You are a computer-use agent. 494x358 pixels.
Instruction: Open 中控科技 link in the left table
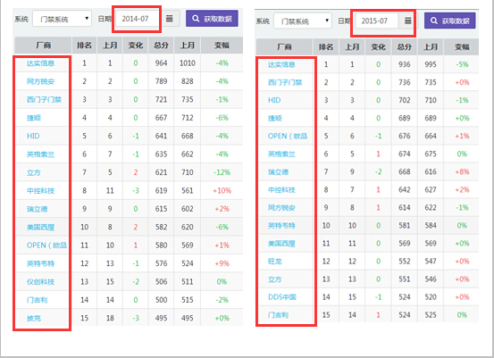[40, 190]
